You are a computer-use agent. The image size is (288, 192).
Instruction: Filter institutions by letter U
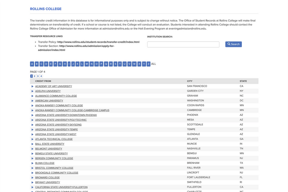[124, 64]
